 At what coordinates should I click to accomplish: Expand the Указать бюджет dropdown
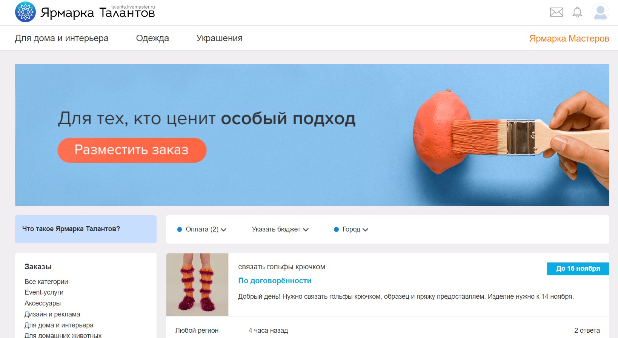tap(280, 229)
